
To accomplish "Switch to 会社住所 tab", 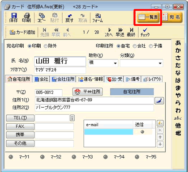I will click(x=63, y=79).
